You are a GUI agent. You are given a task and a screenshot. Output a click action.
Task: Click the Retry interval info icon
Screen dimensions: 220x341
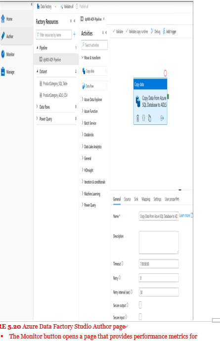click(132, 292)
